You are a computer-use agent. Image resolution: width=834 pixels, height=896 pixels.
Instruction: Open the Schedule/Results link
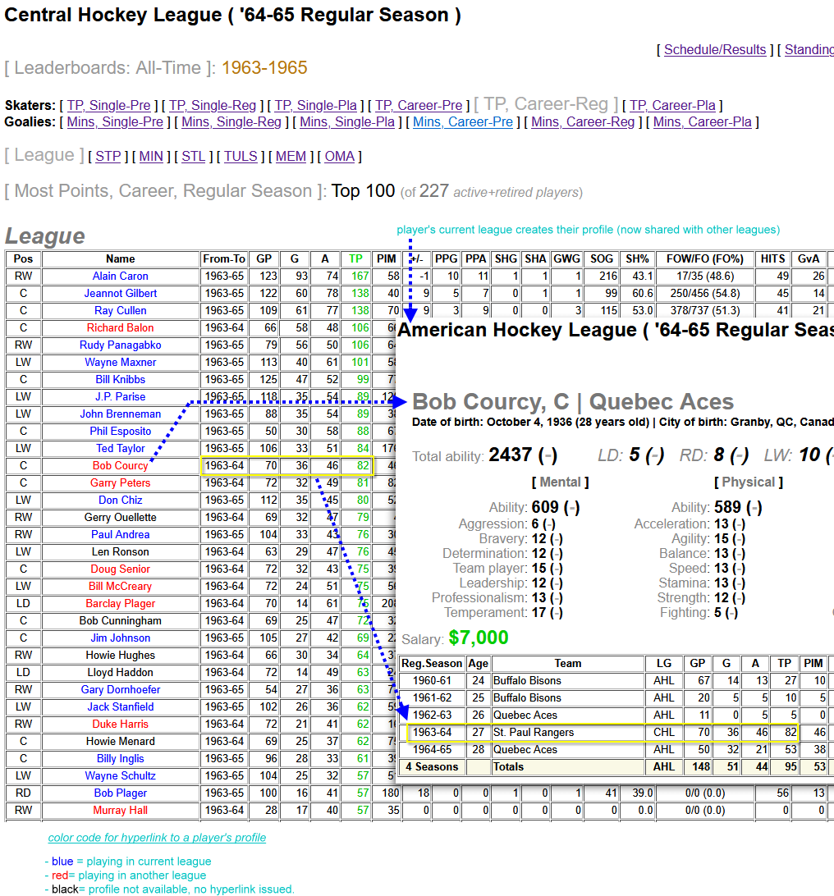tap(715, 50)
